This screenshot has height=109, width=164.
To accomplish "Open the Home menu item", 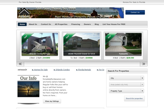I will coord(22,24).
